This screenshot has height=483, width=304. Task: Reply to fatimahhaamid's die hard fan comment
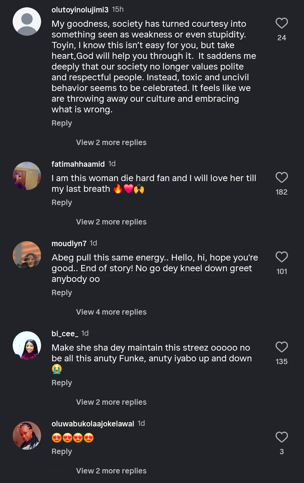(62, 202)
